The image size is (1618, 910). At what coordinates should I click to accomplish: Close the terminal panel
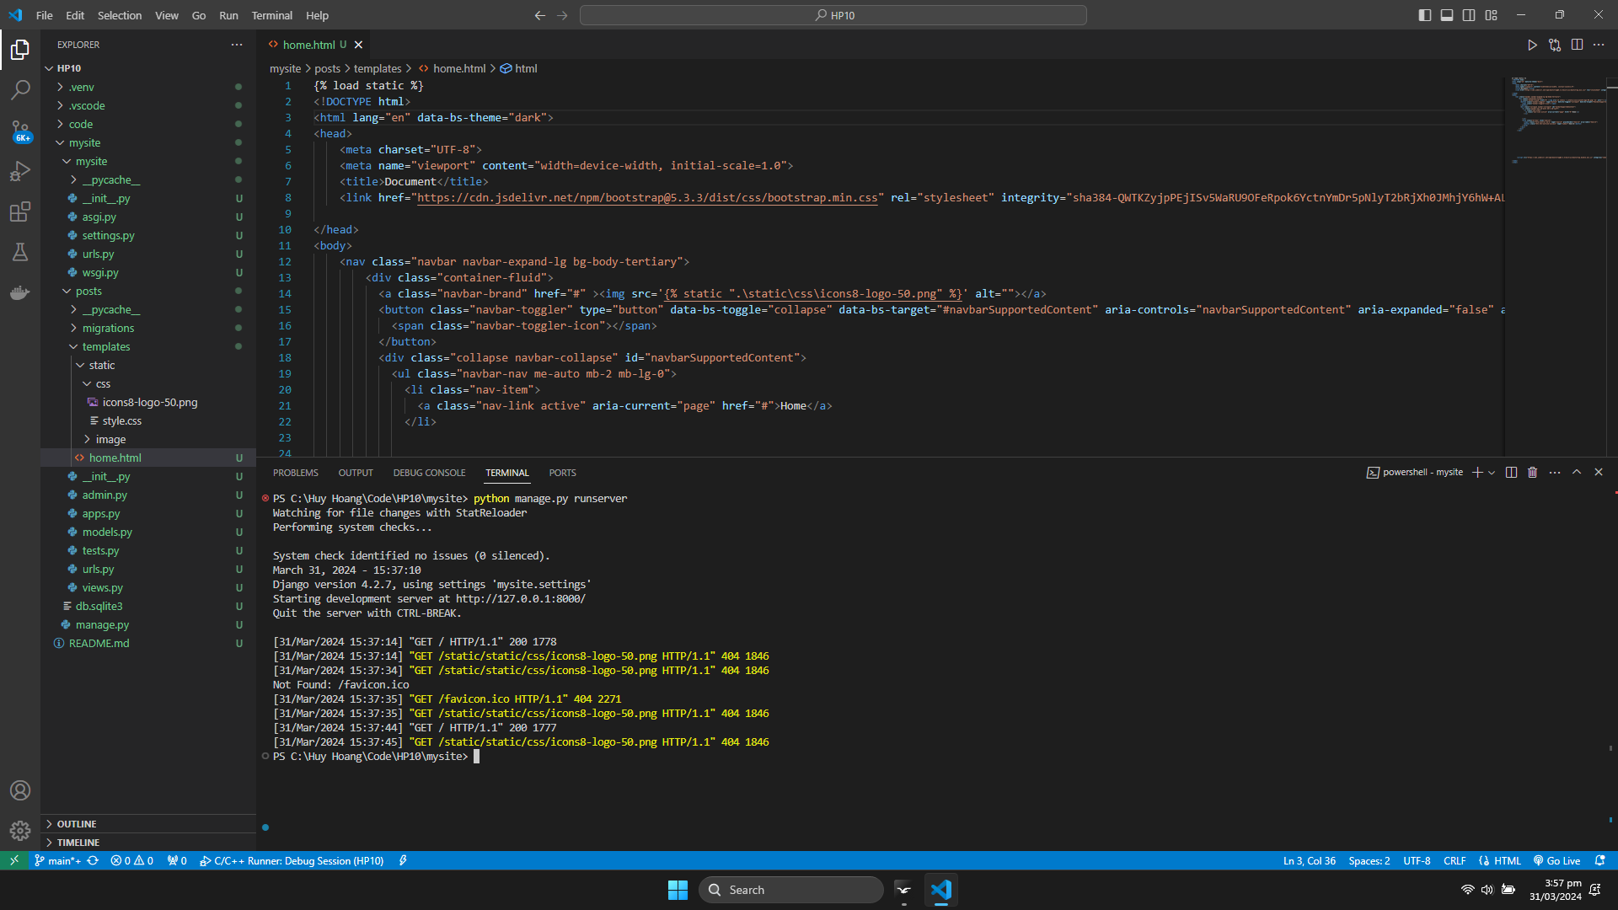[x=1599, y=473]
